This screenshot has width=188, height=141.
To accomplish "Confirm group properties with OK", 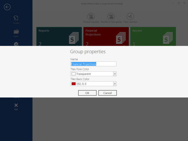I will [x=87, y=93].
